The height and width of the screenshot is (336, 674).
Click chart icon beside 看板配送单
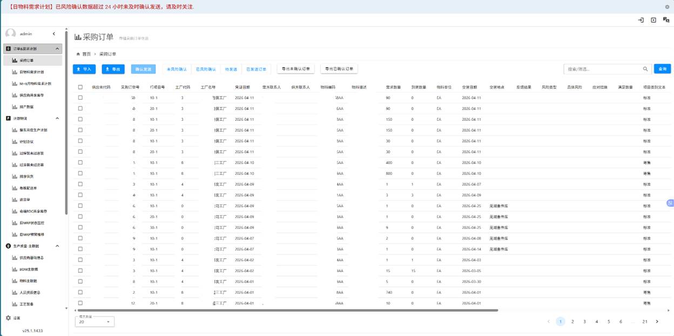(x=15, y=188)
